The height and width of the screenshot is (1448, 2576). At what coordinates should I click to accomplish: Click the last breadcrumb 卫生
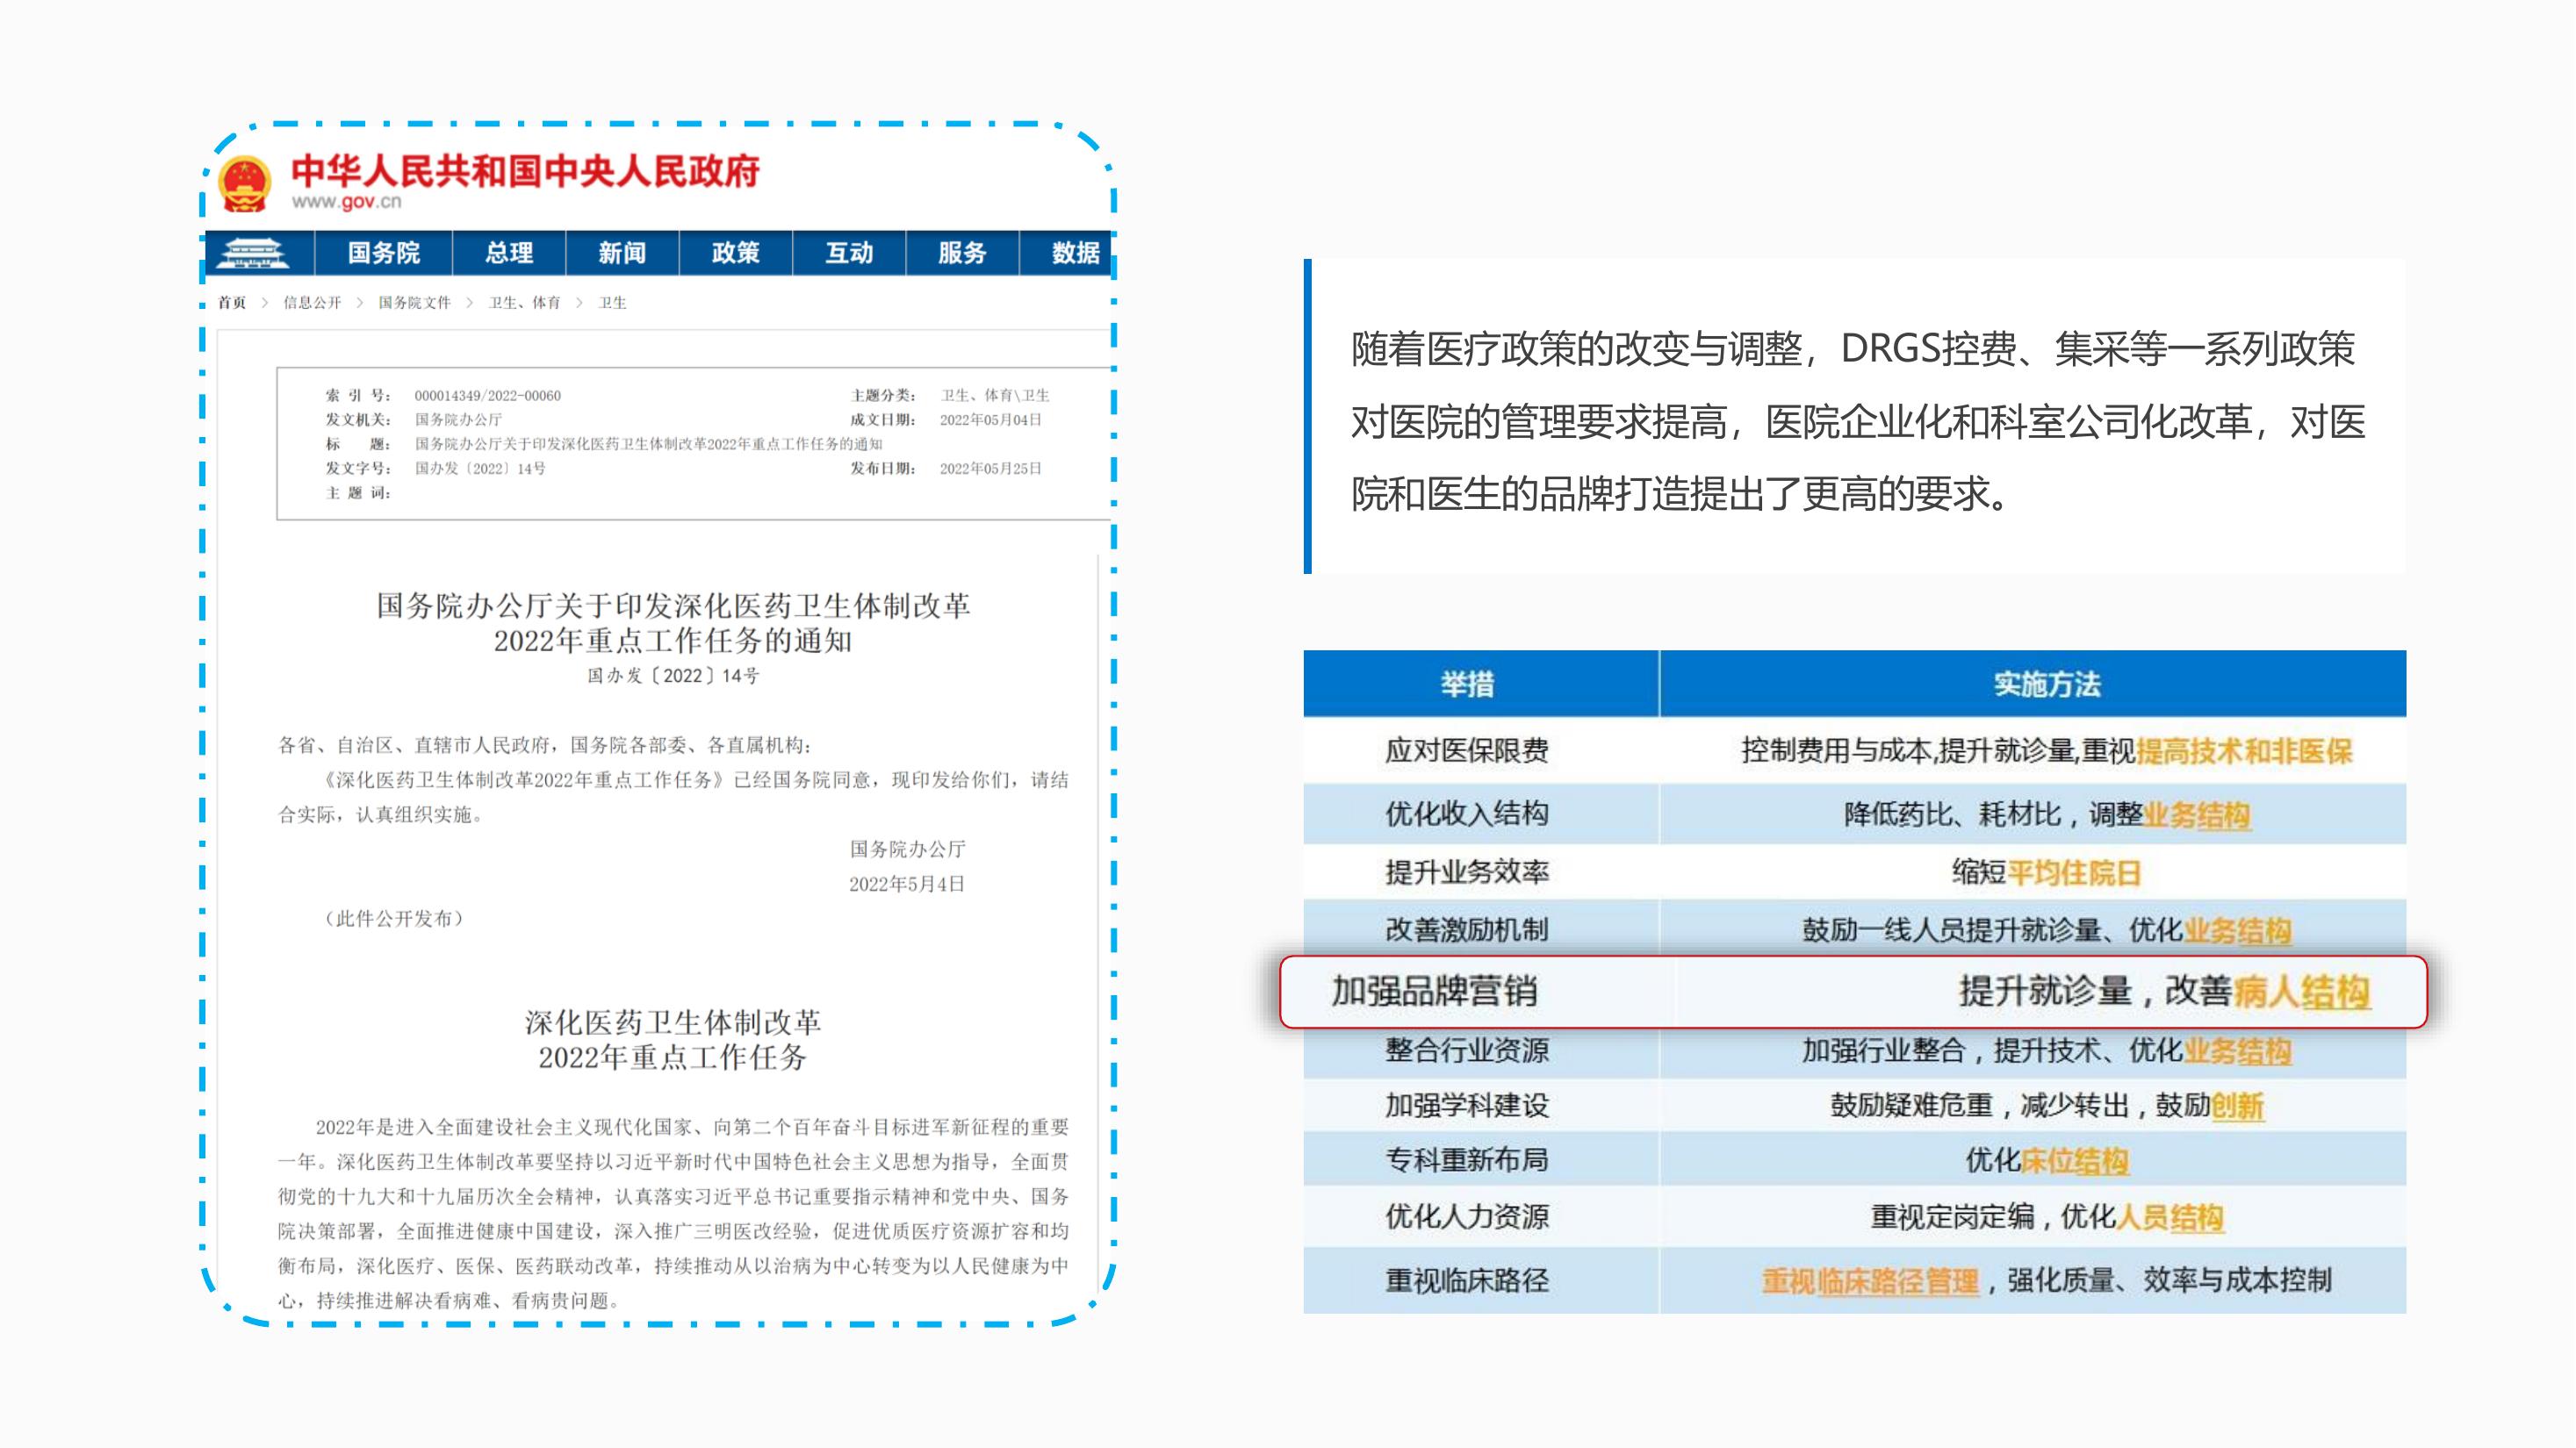612,303
